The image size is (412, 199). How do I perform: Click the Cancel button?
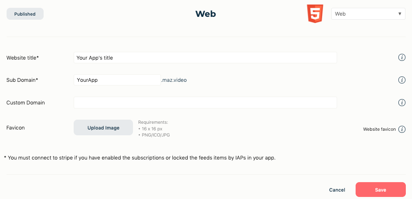pos(337,190)
